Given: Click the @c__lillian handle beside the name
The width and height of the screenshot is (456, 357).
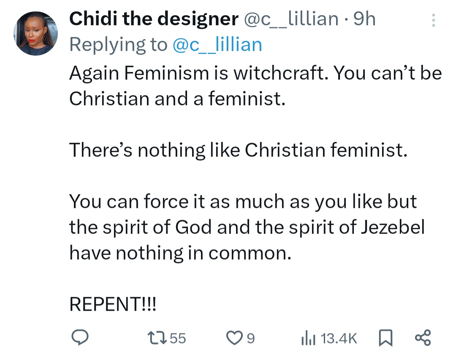Looking at the screenshot, I should [291, 19].
